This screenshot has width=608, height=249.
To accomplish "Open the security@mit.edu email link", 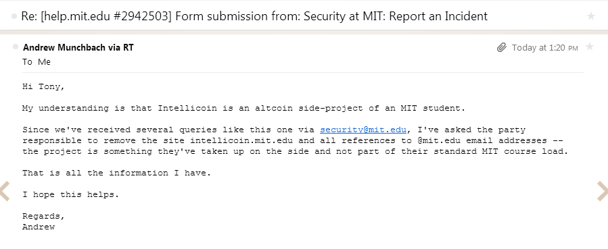I will pyautogui.click(x=363, y=130).
